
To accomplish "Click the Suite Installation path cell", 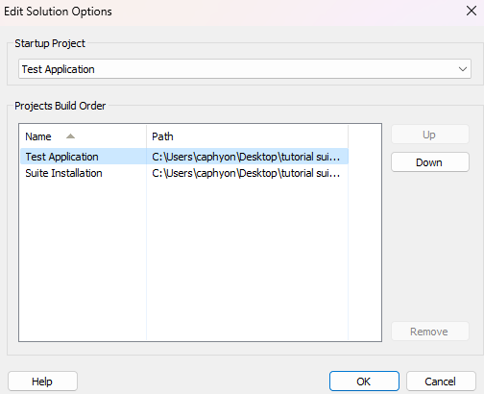I will pos(246,173).
